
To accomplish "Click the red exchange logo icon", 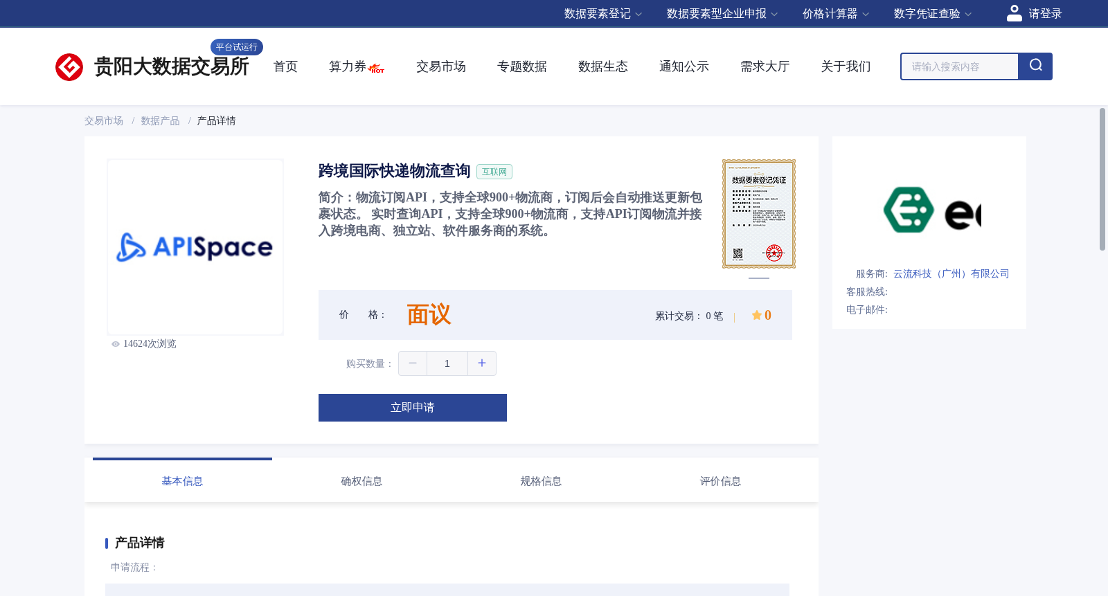I will pyautogui.click(x=69, y=67).
